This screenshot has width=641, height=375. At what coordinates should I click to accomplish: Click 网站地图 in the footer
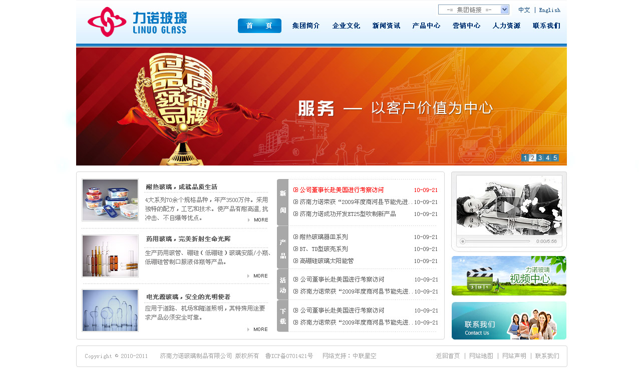(481, 356)
